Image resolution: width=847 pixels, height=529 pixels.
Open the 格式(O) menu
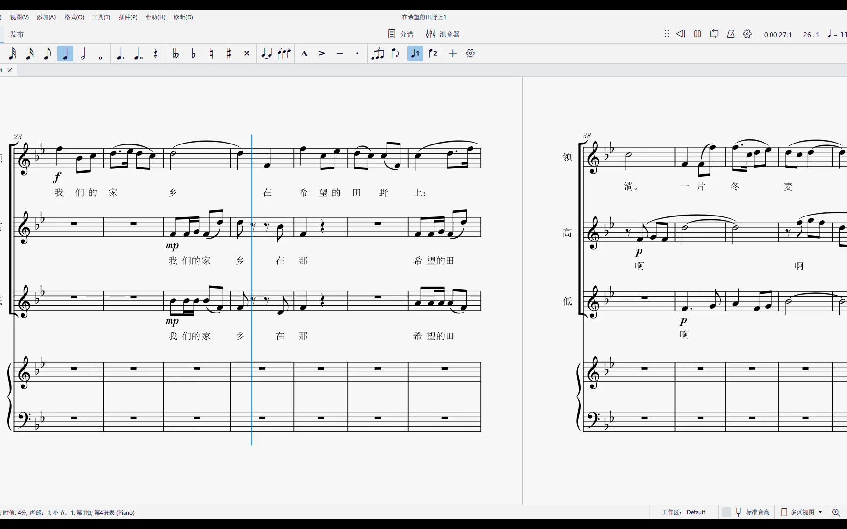coord(75,17)
